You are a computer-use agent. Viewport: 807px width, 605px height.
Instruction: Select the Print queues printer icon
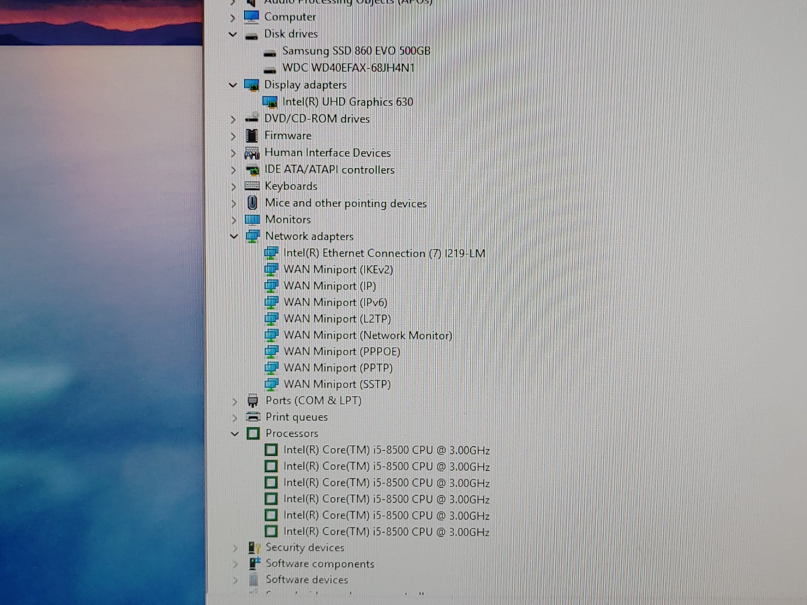pyautogui.click(x=252, y=417)
